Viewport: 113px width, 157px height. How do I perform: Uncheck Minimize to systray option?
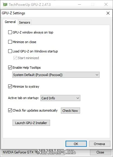point(10,87)
